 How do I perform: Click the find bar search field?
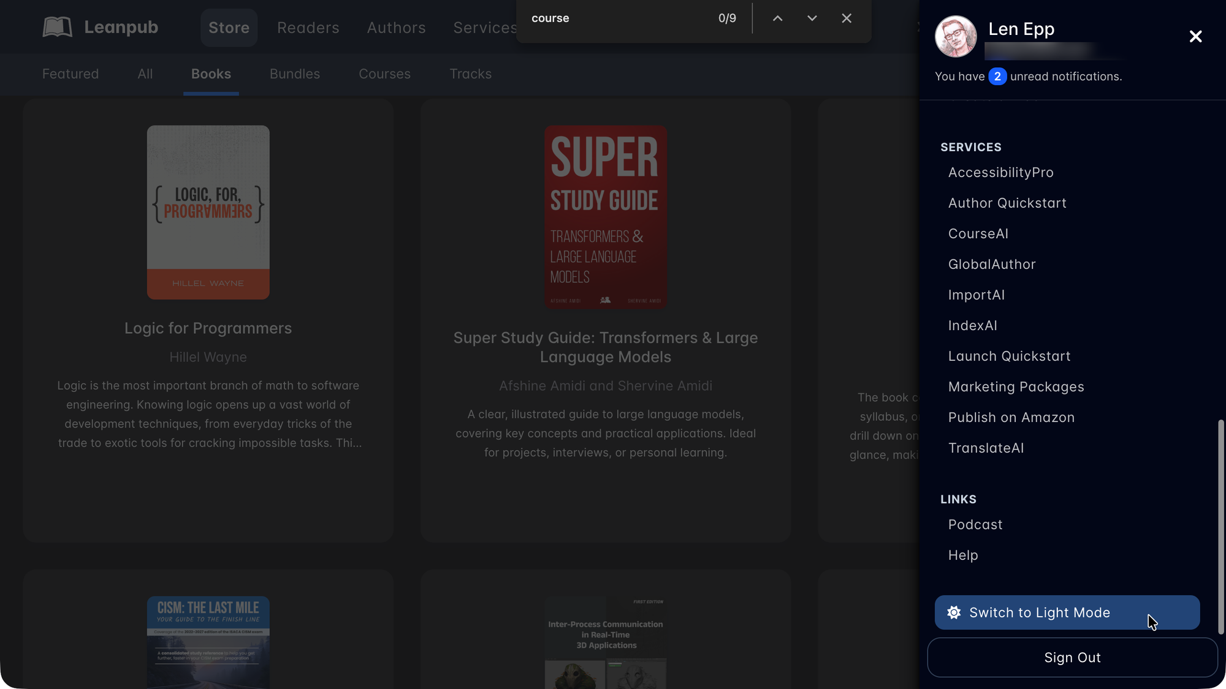coord(613,18)
